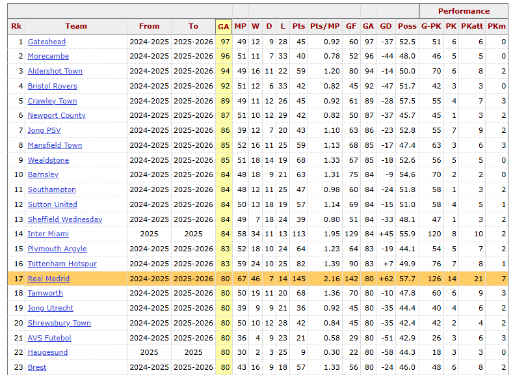Open the Newport County link
Image resolution: width=513 pixels, height=375 pixels.
click(57, 116)
